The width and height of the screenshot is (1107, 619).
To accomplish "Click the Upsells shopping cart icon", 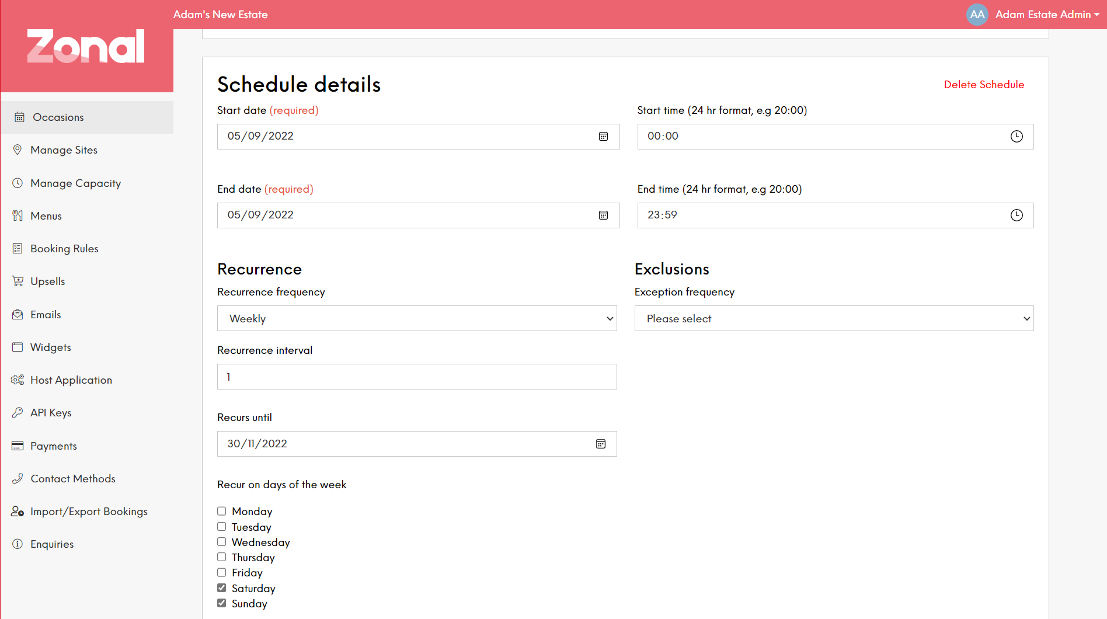I will tap(18, 281).
